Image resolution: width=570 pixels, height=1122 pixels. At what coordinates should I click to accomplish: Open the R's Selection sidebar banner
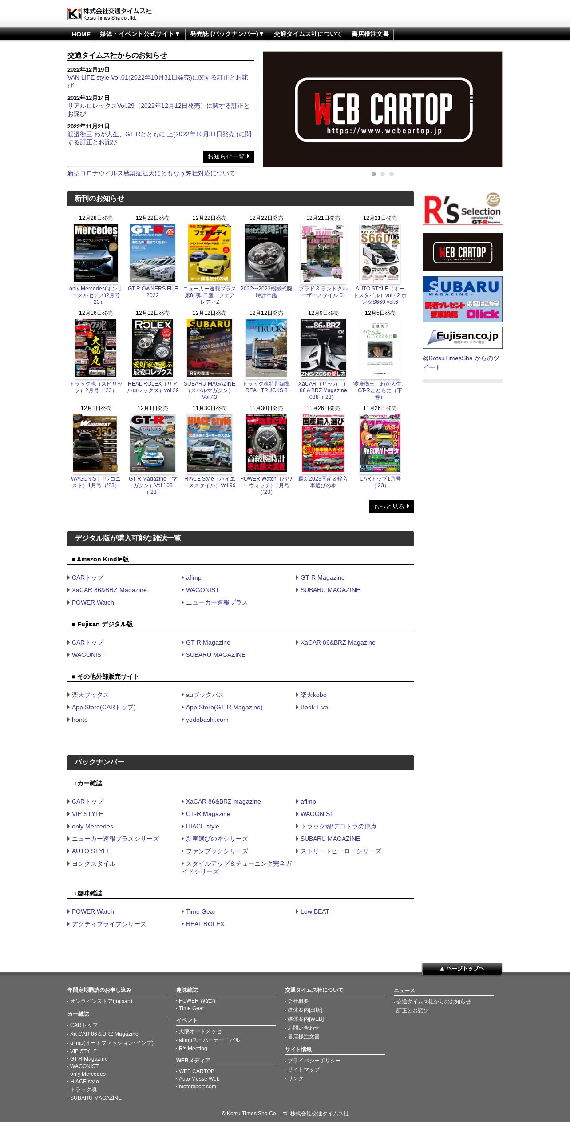(x=462, y=209)
